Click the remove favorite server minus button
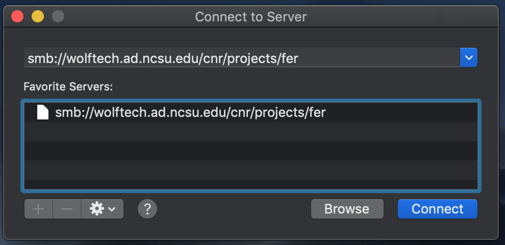The width and height of the screenshot is (505, 245). pyautogui.click(x=67, y=209)
